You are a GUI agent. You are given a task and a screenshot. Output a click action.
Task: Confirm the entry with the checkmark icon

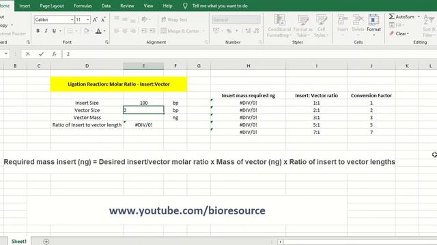click(x=41, y=54)
